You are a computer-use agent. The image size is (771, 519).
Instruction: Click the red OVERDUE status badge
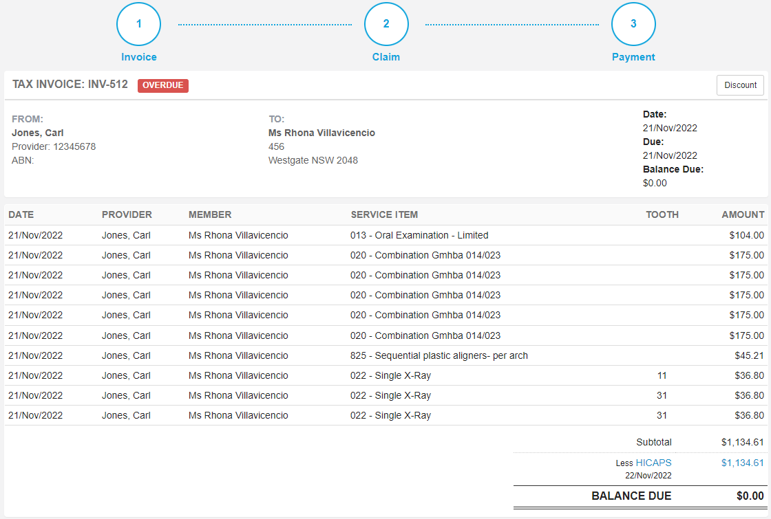[162, 85]
